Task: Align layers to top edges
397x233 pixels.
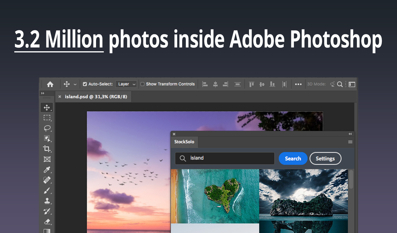Action: point(251,84)
